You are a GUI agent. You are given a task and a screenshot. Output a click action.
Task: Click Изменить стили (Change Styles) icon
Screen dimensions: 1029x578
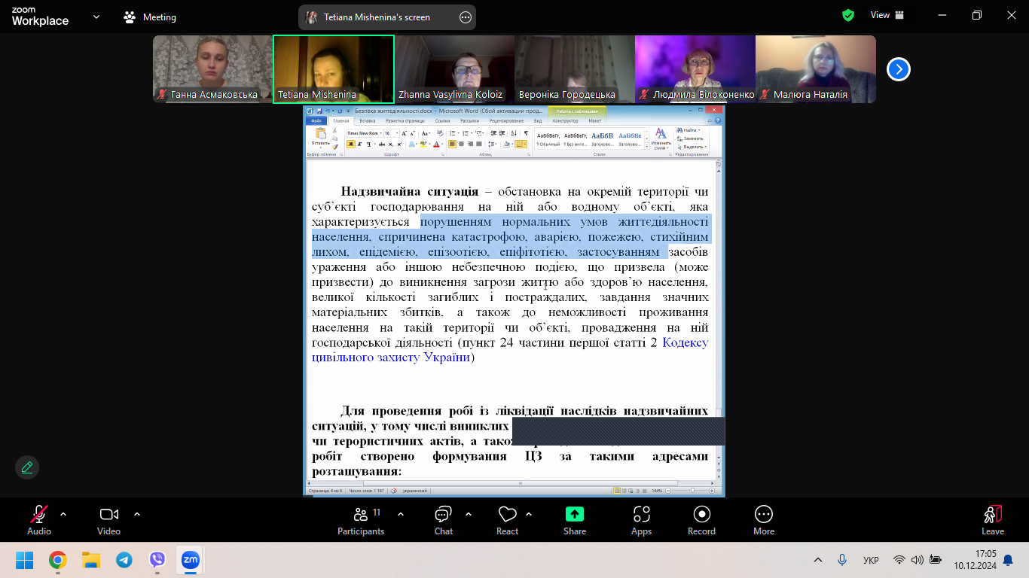coord(661,139)
